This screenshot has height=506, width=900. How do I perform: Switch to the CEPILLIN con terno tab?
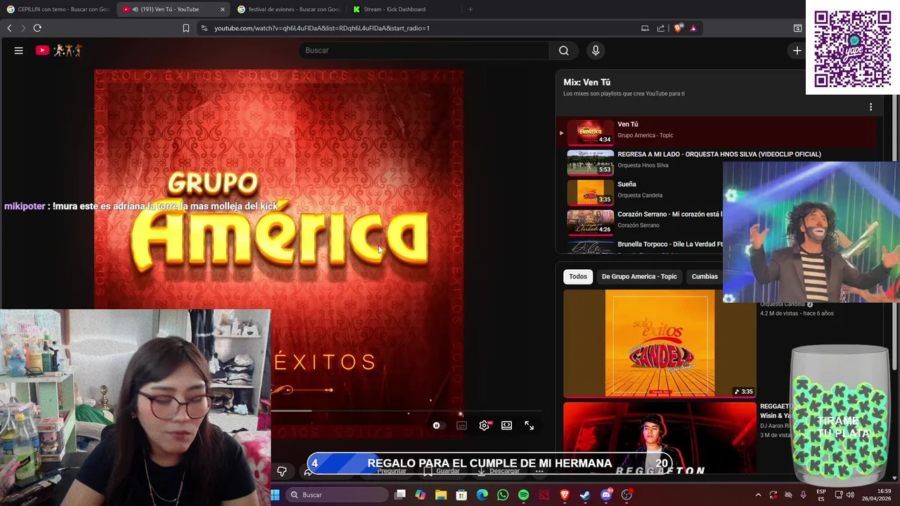58,9
